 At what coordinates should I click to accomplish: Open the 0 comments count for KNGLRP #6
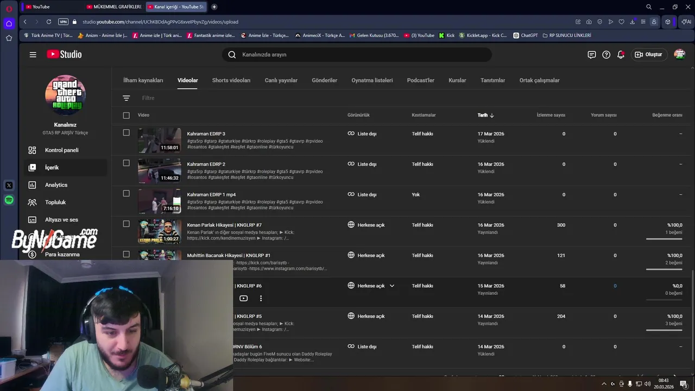coord(615,286)
